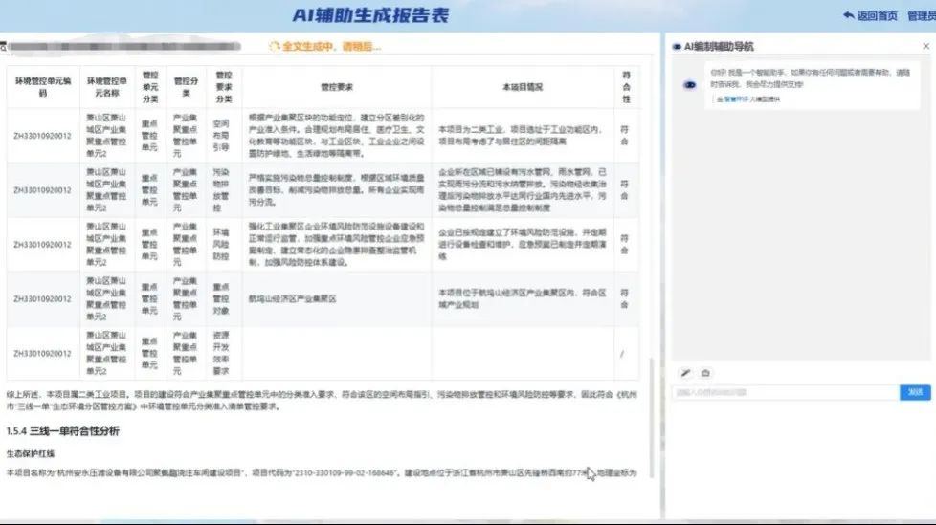Click the toolbox icon next to the pencil

point(705,373)
